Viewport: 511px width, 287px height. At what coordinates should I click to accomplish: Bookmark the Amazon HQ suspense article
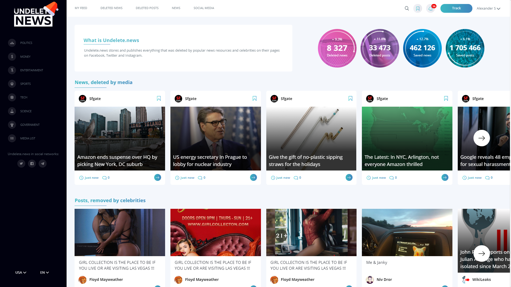click(159, 99)
